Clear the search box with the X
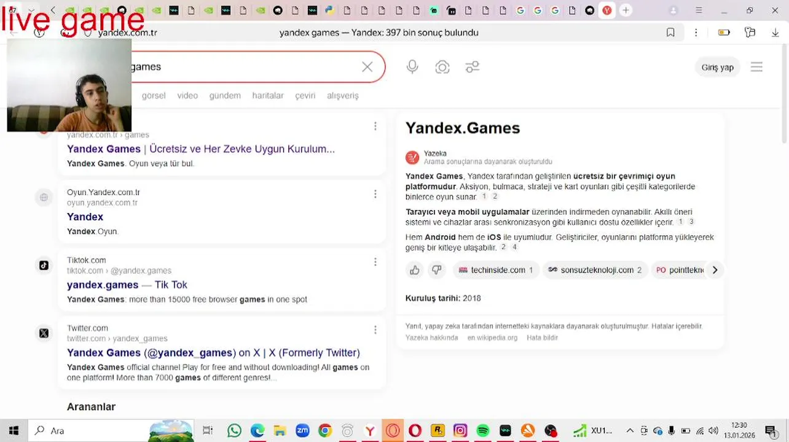 pyautogui.click(x=367, y=67)
